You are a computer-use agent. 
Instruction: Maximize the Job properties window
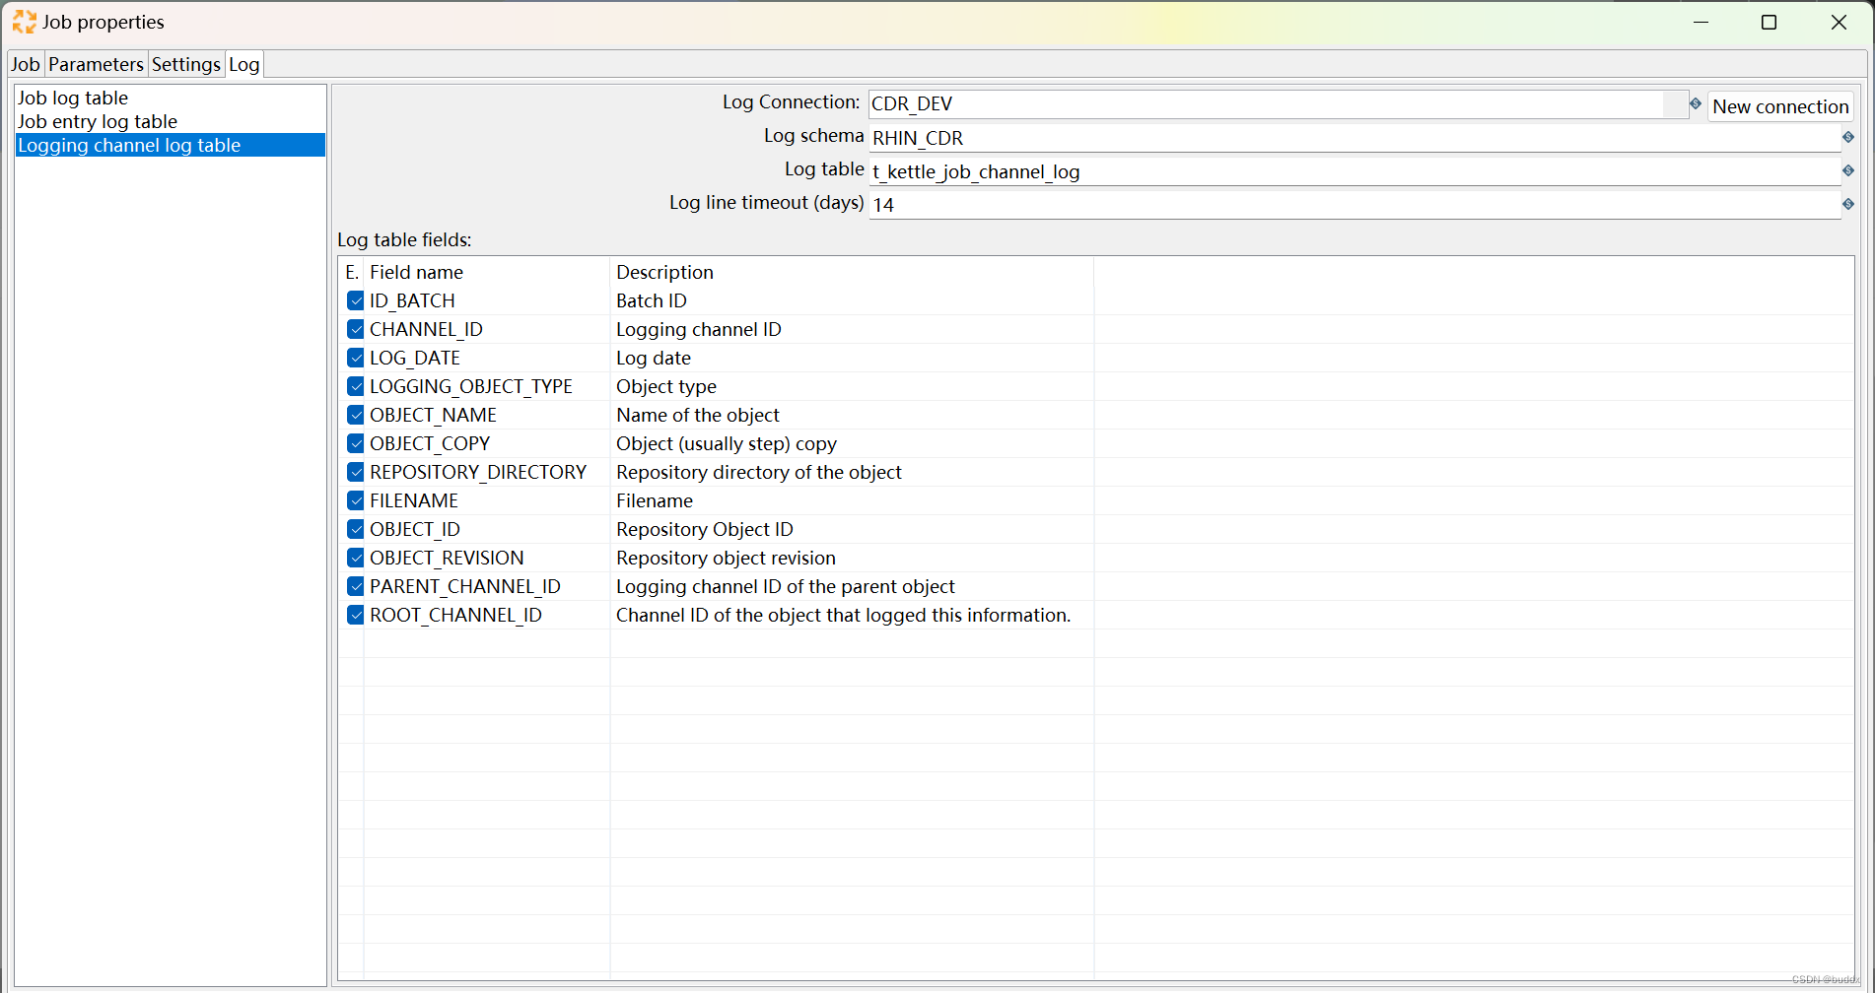1770,22
